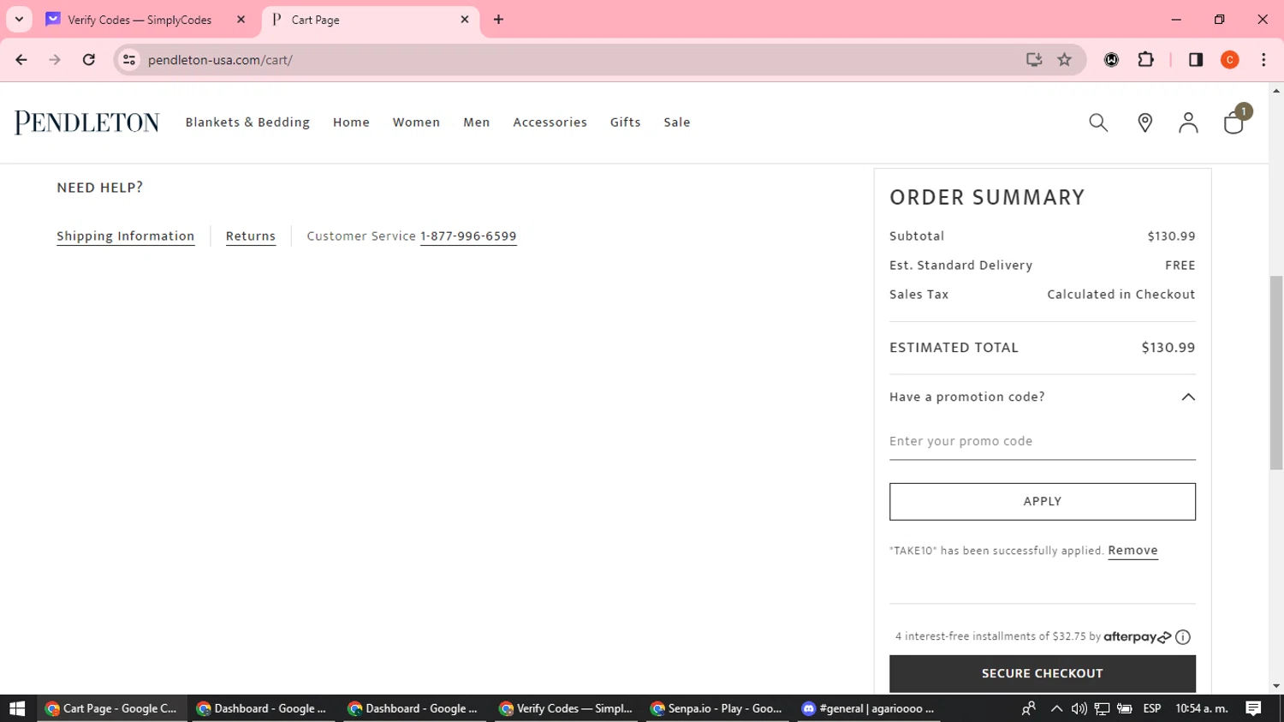The height and width of the screenshot is (722, 1284).
Task: Open the tab search dropdown arrow
Action: pyautogui.click(x=19, y=20)
